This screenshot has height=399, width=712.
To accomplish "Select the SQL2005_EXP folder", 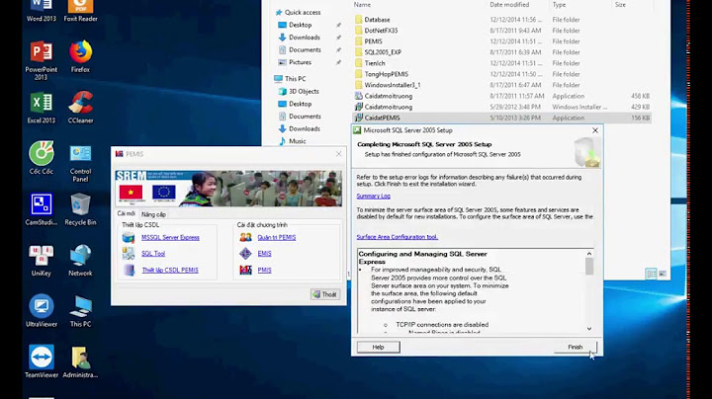I will (501, 52).
